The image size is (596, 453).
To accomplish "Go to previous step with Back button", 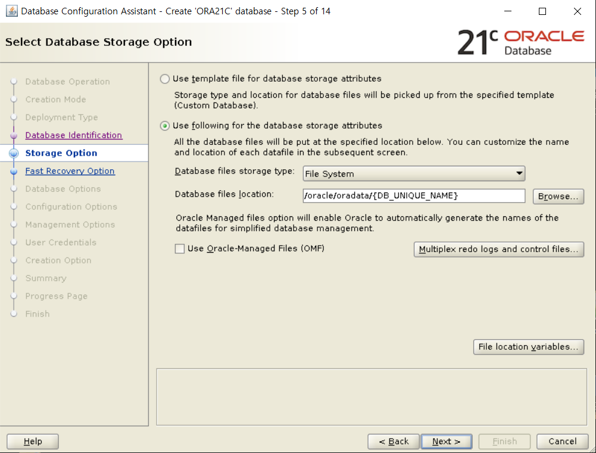I will 394,442.
